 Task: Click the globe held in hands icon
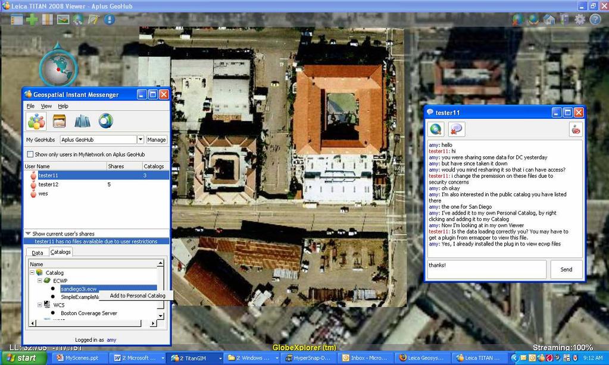point(533,19)
